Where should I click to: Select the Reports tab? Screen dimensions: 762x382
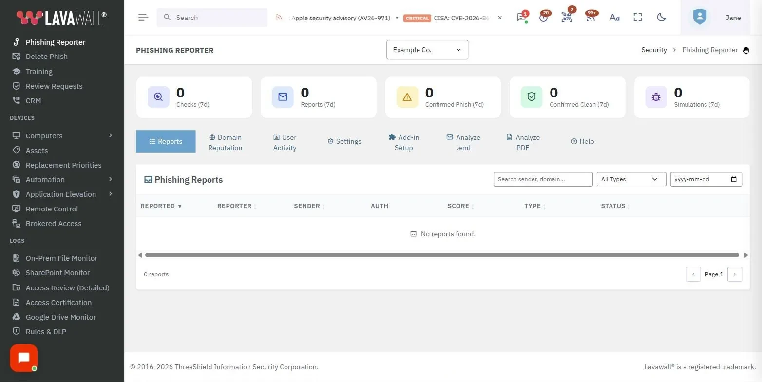(166, 141)
